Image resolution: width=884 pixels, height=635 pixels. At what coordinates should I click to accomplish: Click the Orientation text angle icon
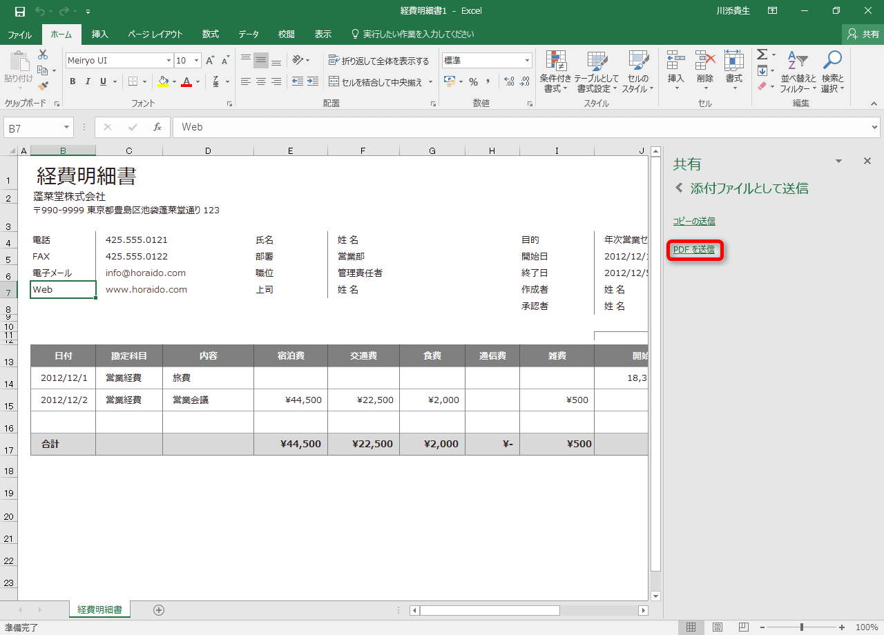pos(298,60)
